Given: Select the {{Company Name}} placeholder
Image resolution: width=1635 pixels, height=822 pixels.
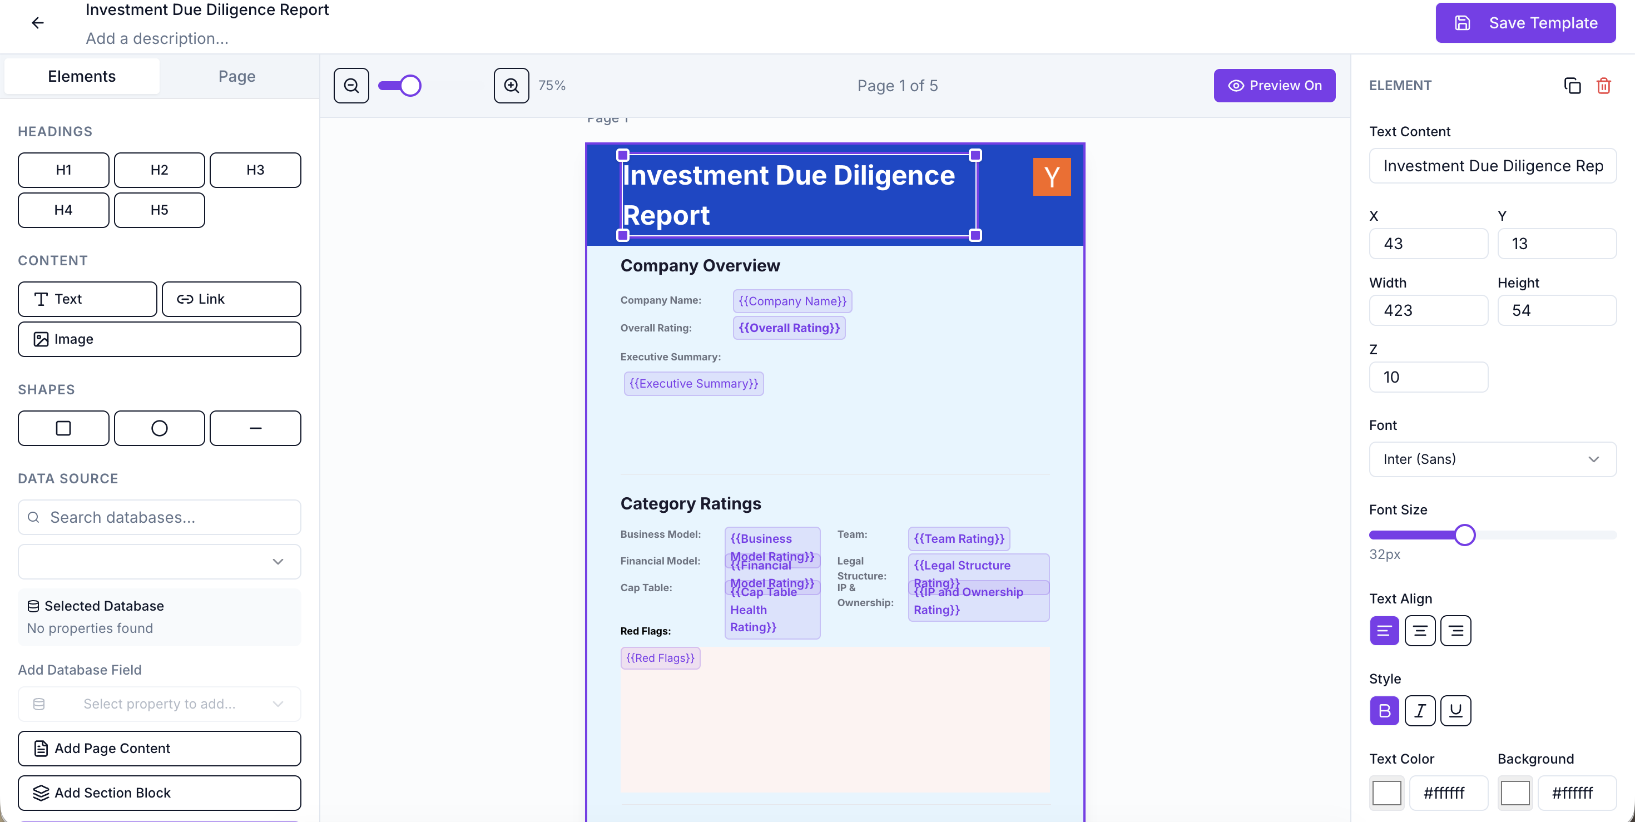Looking at the screenshot, I should 792,301.
